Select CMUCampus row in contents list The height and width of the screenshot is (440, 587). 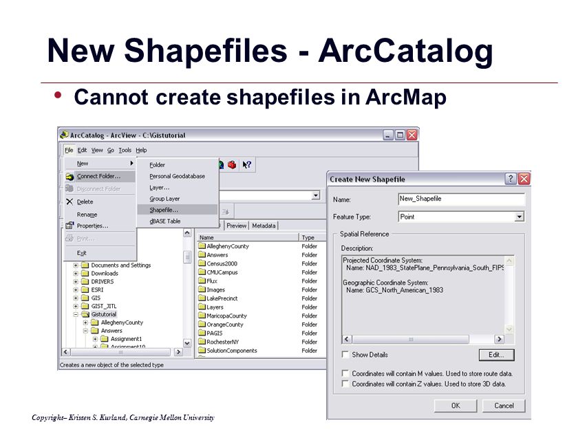click(262, 272)
